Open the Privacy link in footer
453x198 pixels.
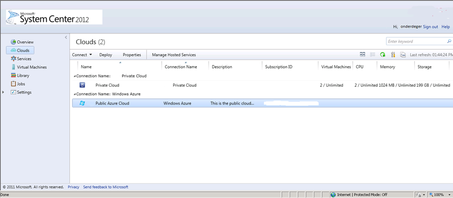[74, 187]
